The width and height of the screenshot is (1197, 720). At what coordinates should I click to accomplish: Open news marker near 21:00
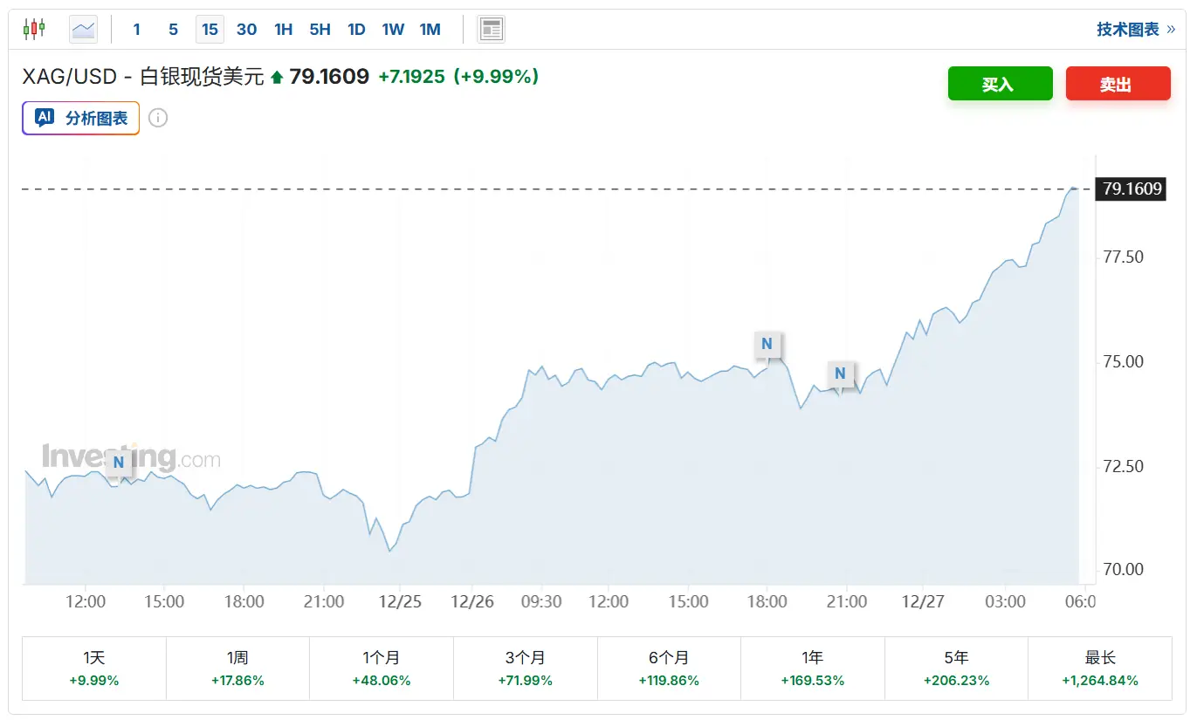[x=840, y=374]
